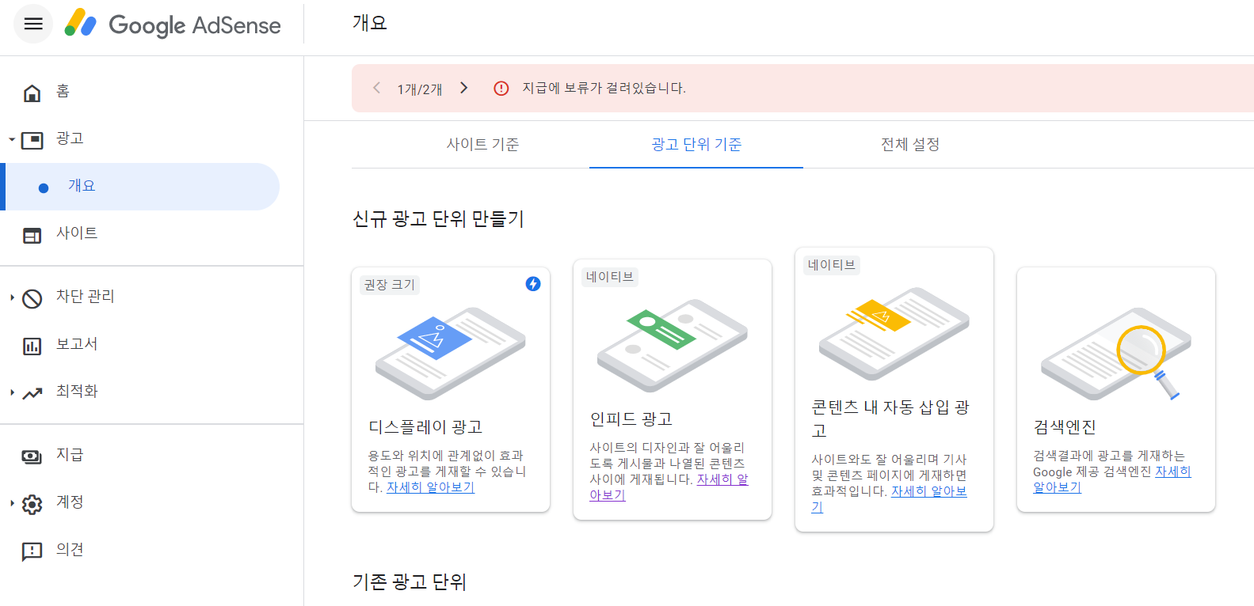Image resolution: width=1254 pixels, height=606 pixels.
Task: Click the 기존 광고 단위 heading
Action: 410,582
